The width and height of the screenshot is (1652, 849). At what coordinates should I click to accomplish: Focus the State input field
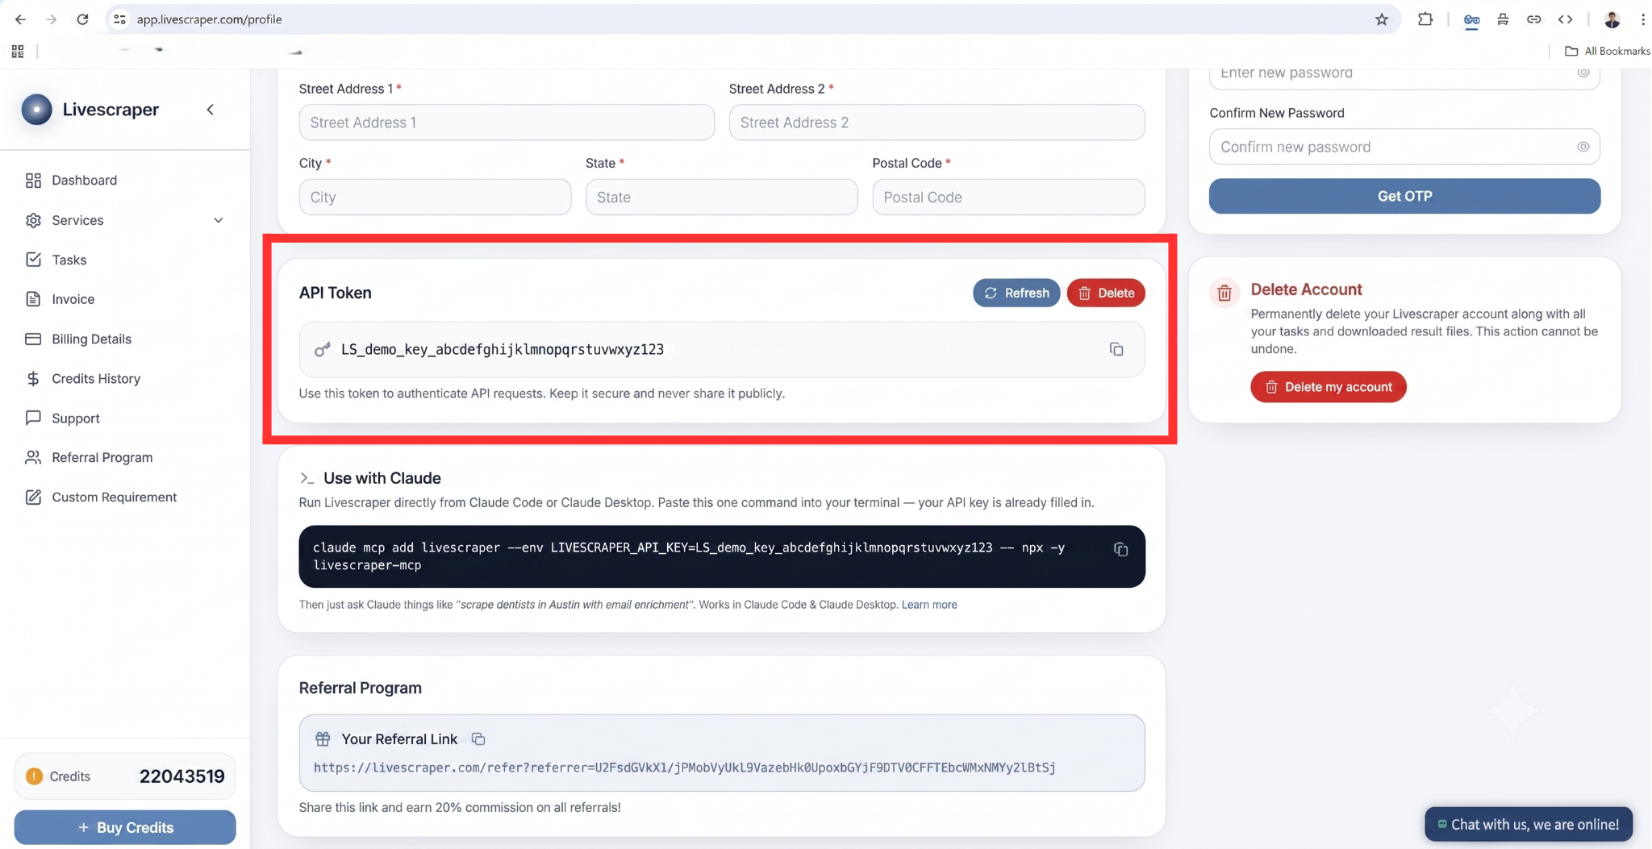tap(721, 197)
